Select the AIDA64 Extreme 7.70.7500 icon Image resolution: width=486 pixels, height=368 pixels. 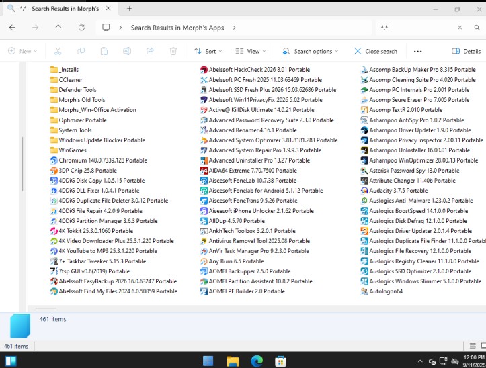point(204,171)
